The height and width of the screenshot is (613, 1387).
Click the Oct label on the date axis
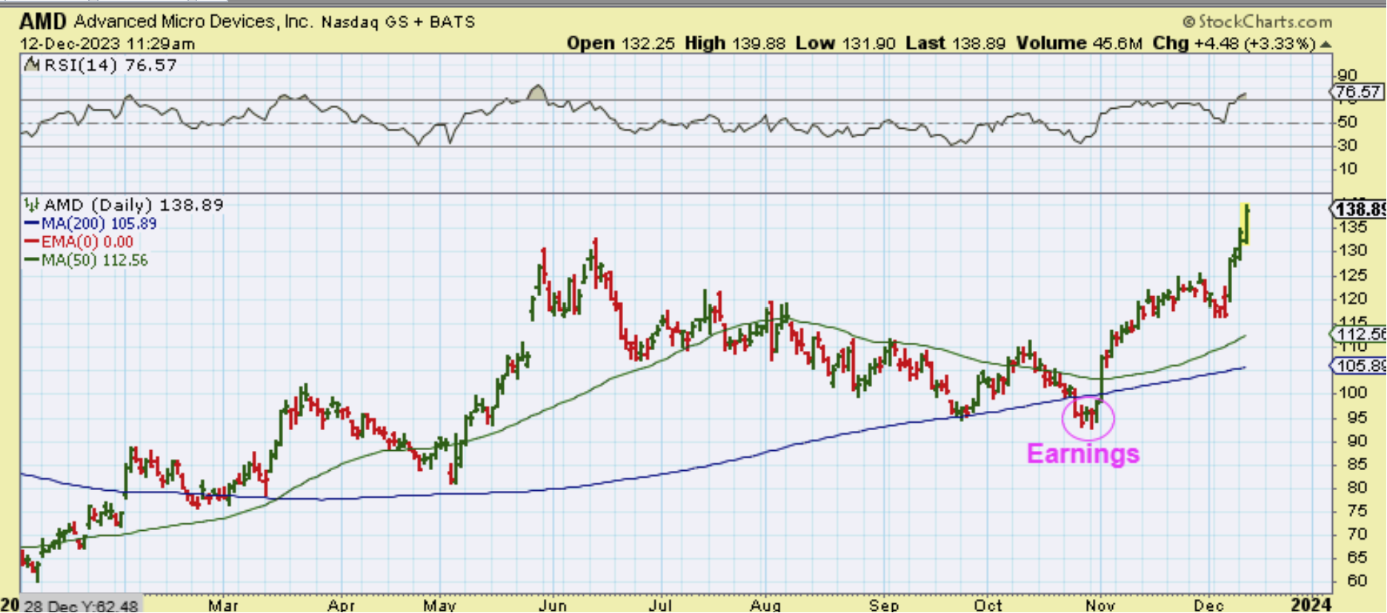pyautogui.click(x=988, y=606)
